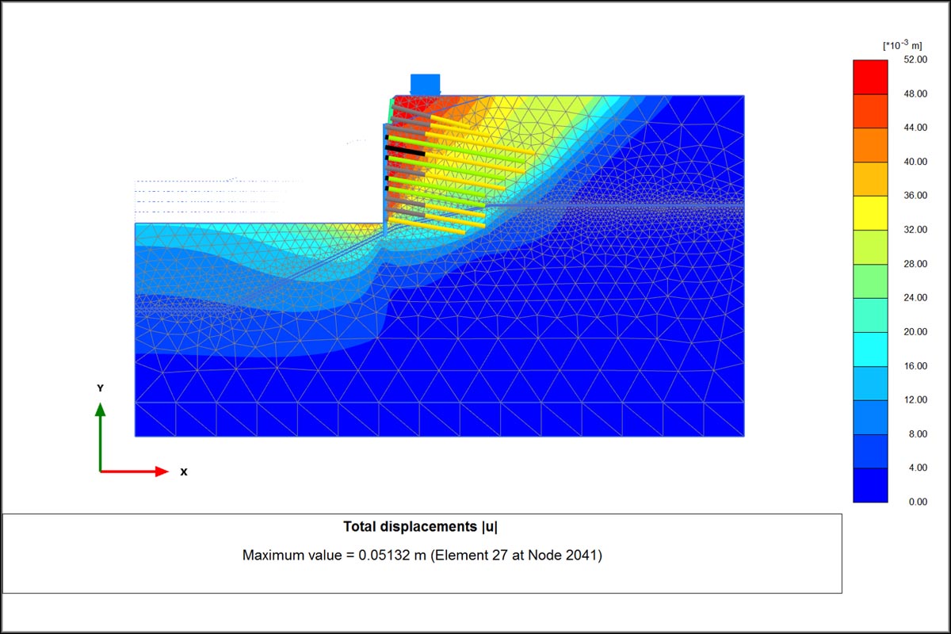Click the blue load block above the wall
This screenshot has width=951, height=634.
(x=425, y=84)
